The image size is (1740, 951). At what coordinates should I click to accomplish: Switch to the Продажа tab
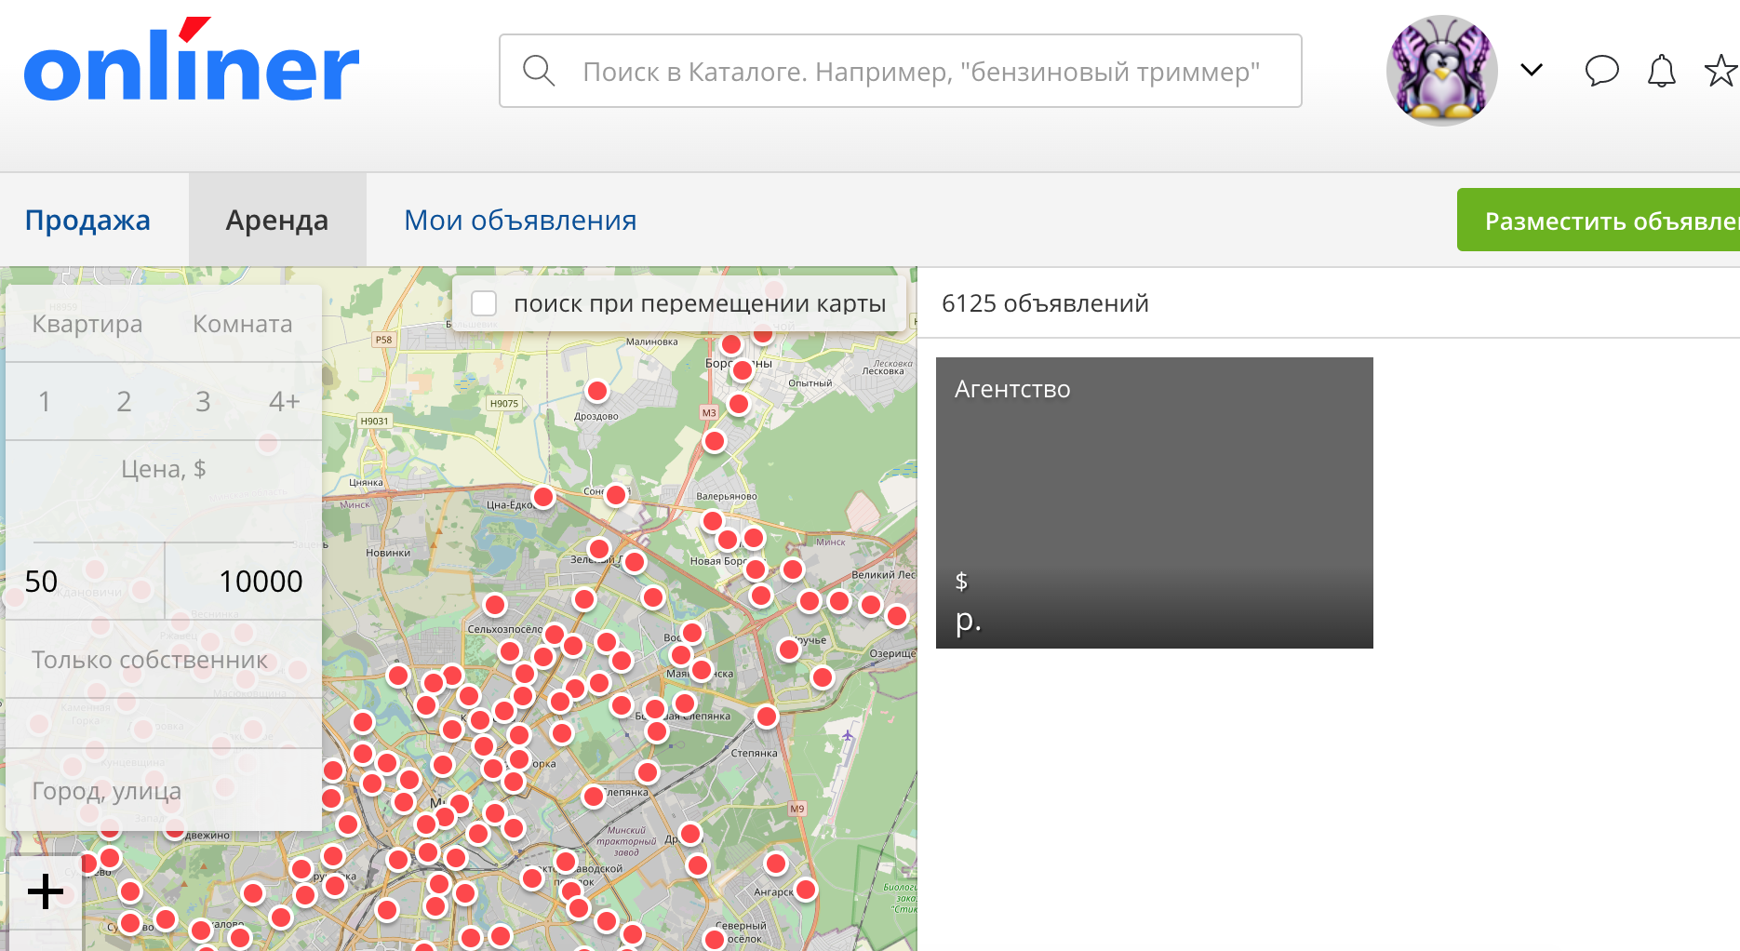[87, 221]
